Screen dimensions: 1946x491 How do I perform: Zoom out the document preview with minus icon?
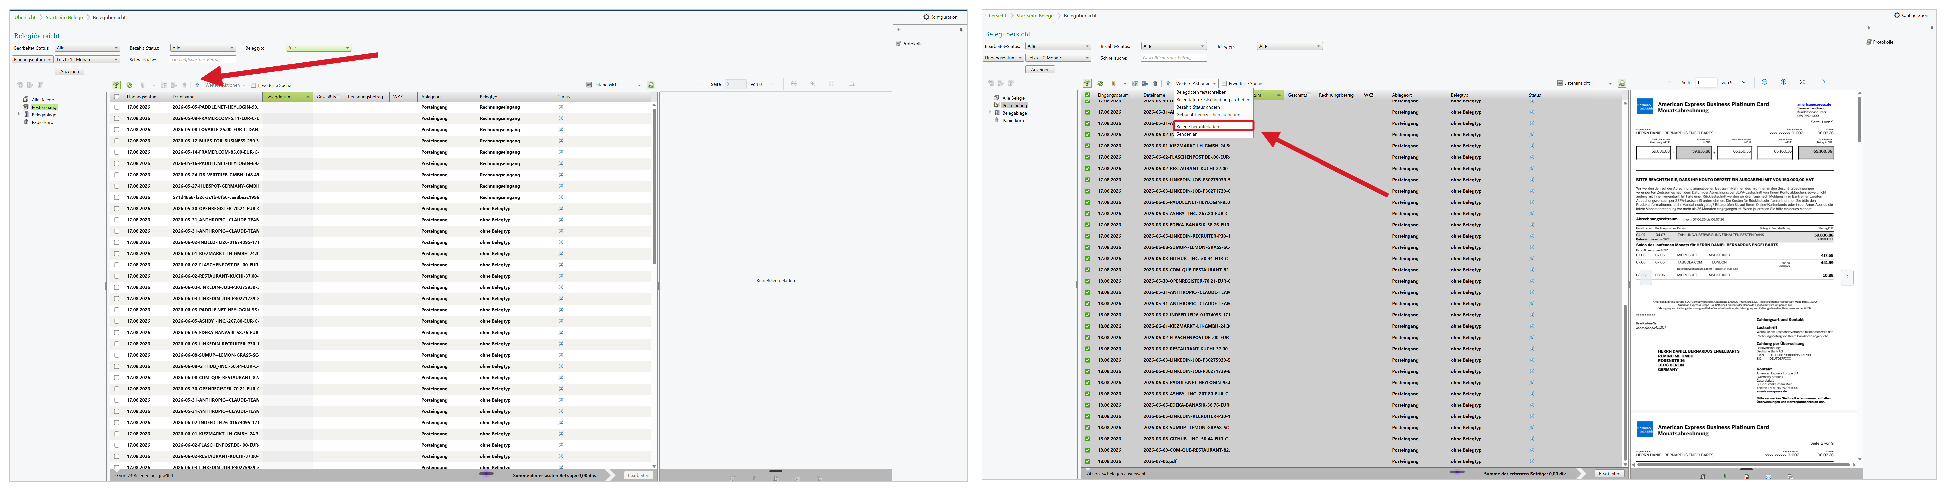pyautogui.click(x=1765, y=82)
